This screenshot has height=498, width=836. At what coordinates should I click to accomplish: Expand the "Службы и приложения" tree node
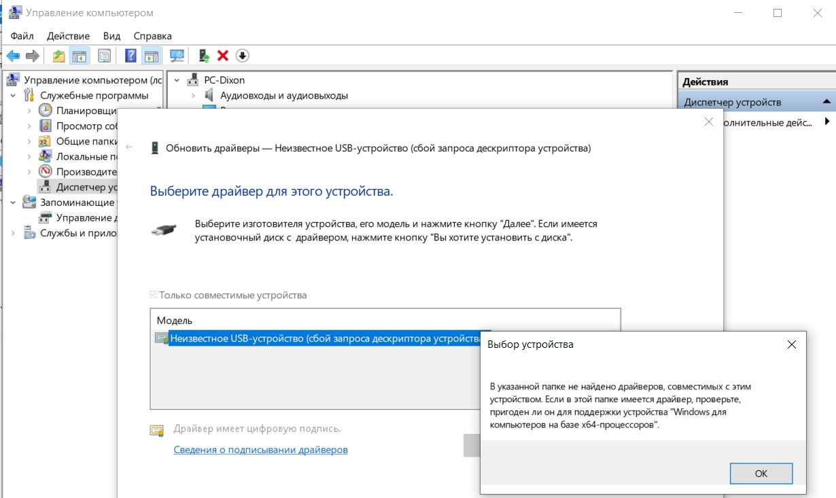click(13, 233)
